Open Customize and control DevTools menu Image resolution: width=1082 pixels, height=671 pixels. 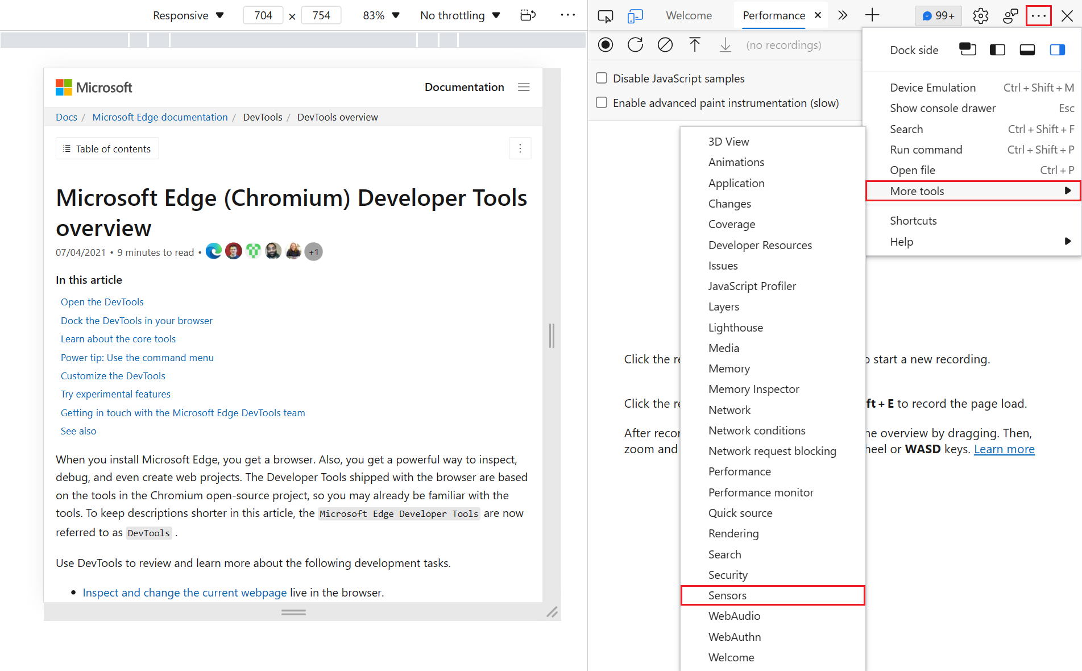pyautogui.click(x=1039, y=16)
